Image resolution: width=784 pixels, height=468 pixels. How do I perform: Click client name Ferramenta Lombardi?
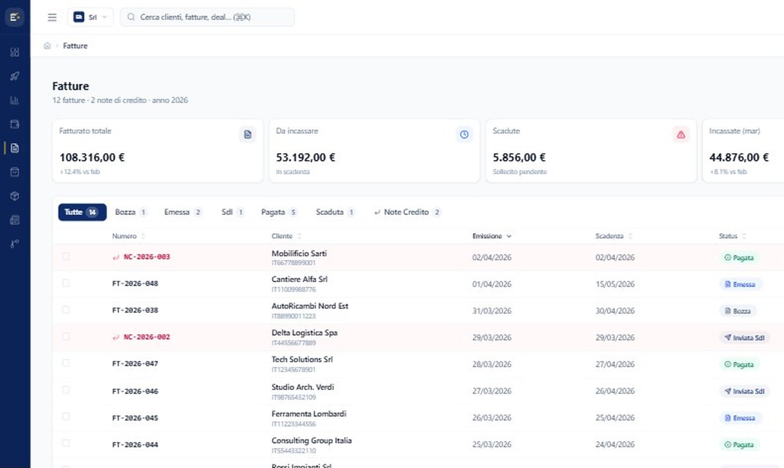[309, 414]
